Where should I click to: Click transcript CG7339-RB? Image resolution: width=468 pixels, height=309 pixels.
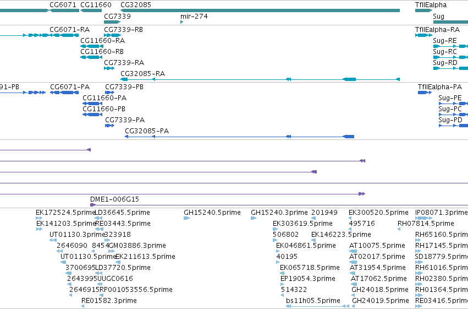[x=123, y=30]
